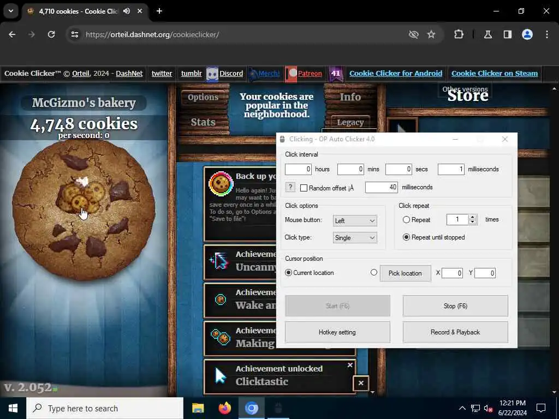Open a new browser tab
This screenshot has height=419, width=559.
[159, 11]
